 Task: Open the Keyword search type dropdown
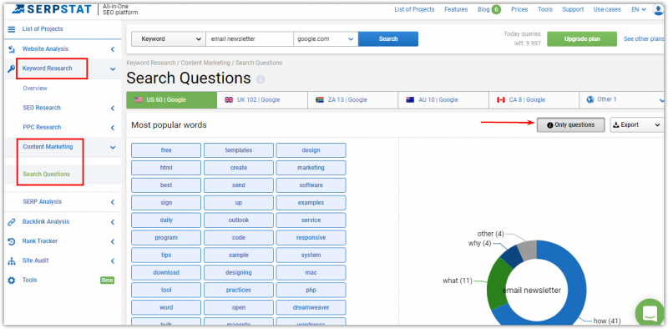(x=169, y=38)
